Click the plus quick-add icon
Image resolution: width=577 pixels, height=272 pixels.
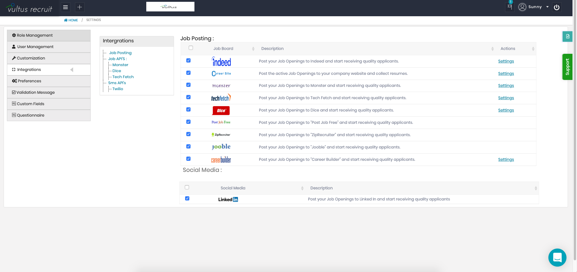(79, 7)
